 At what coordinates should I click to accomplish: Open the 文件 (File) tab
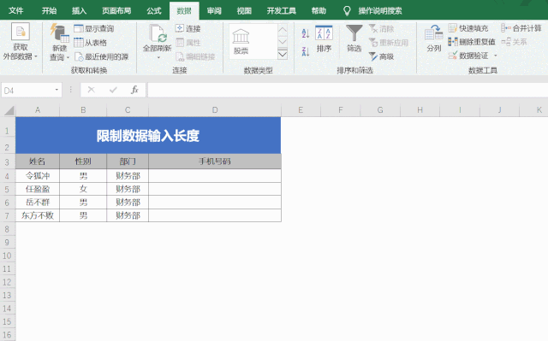(x=15, y=11)
